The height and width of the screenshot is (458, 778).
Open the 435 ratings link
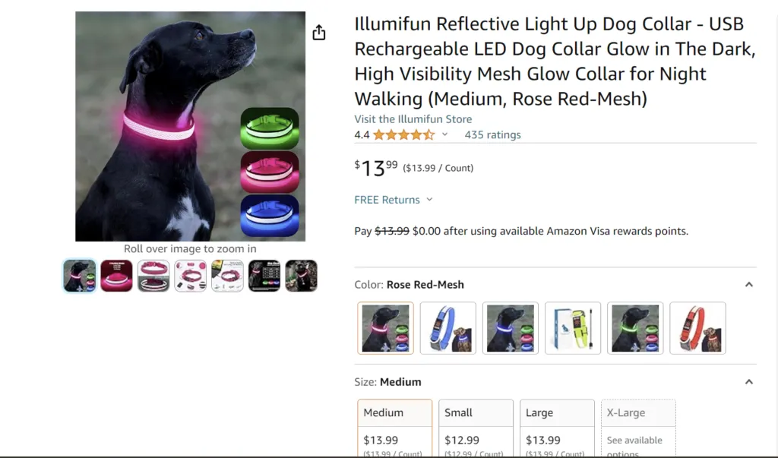[x=492, y=134]
